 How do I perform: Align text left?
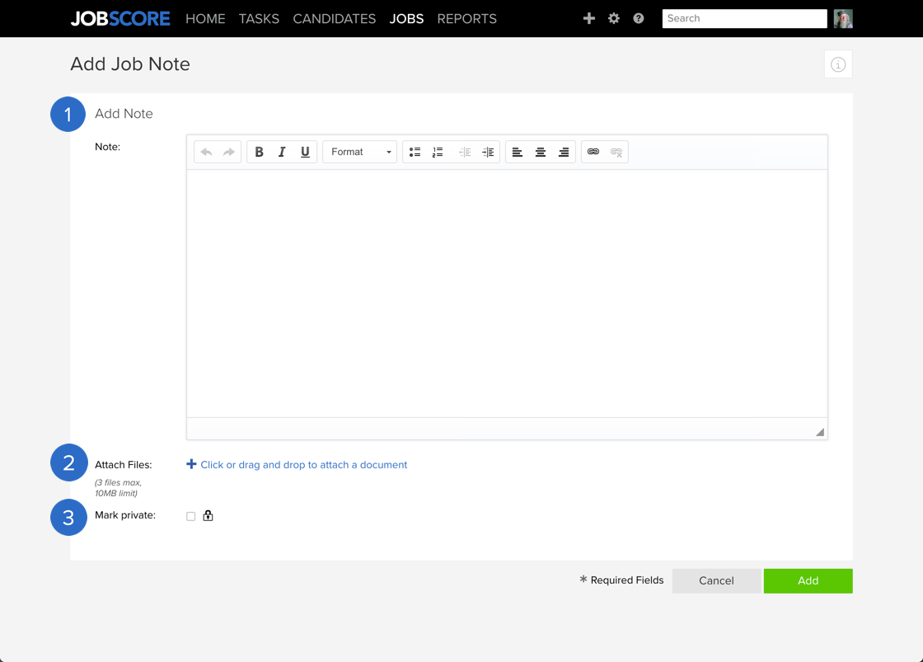[x=518, y=152]
